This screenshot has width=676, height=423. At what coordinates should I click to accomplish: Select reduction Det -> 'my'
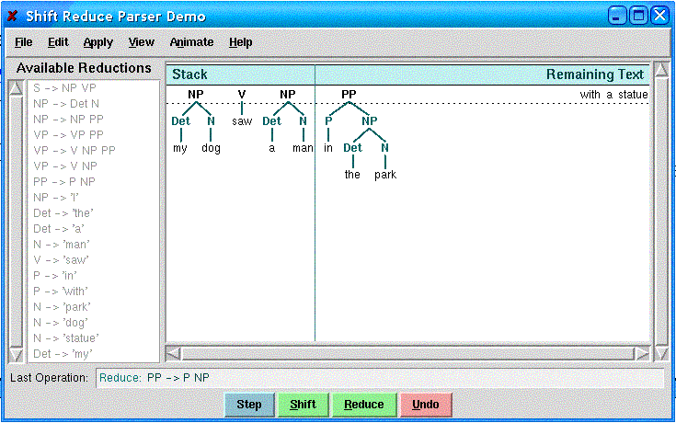pos(63,354)
